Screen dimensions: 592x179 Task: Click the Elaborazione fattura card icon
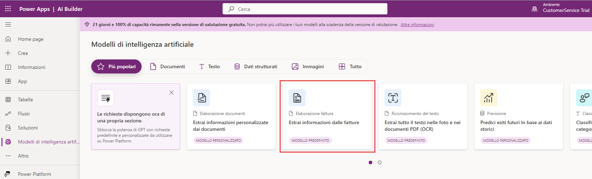pyautogui.click(x=297, y=98)
